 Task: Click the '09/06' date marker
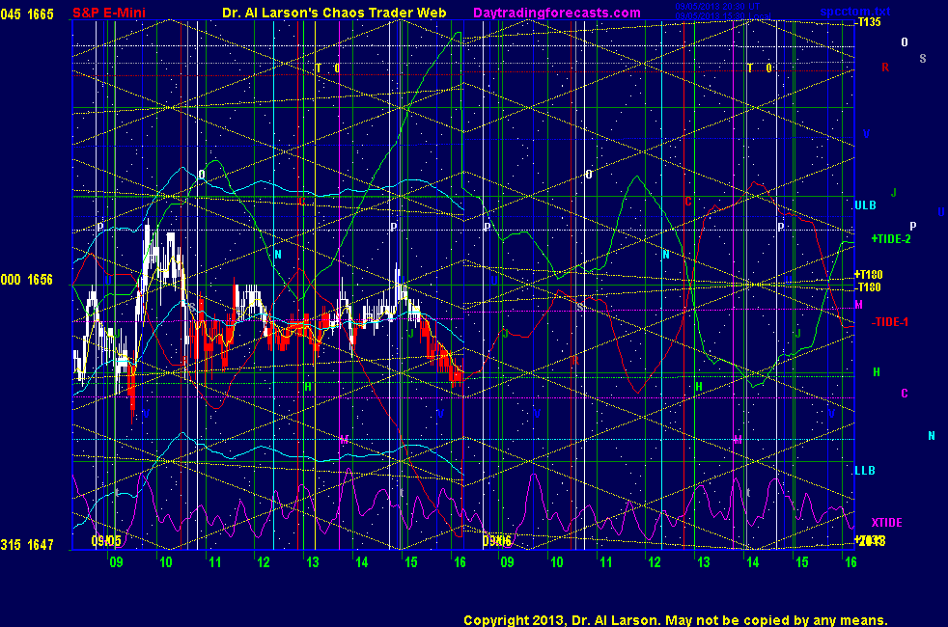[x=497, y=540]
